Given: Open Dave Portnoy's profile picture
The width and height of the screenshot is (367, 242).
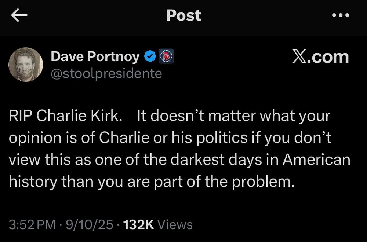Looking at the screenshot, I should coord(26,65).
